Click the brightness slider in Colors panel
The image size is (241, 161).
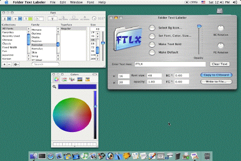tap(95, 115)
